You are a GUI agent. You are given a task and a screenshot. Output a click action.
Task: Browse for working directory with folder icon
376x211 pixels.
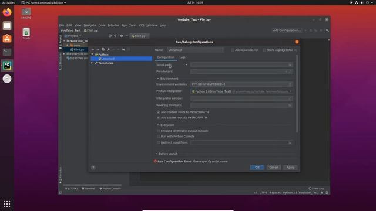pyautogui.click(x=290, y=105)
